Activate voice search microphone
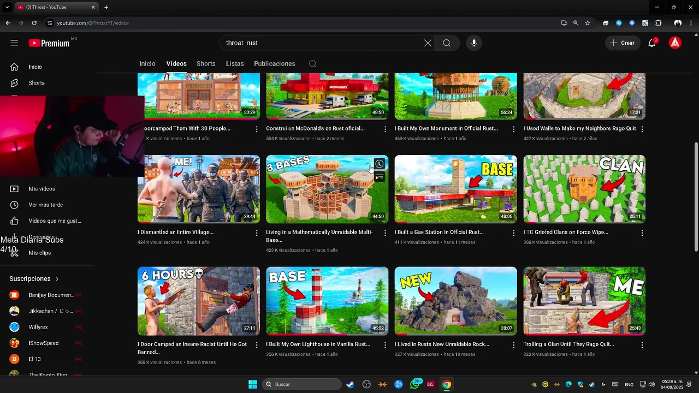 [474, 43]
